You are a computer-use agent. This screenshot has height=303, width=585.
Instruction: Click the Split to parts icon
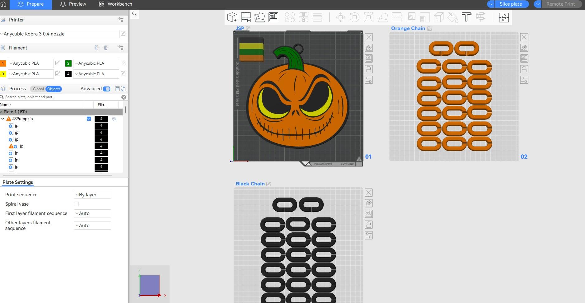point(303,17)
